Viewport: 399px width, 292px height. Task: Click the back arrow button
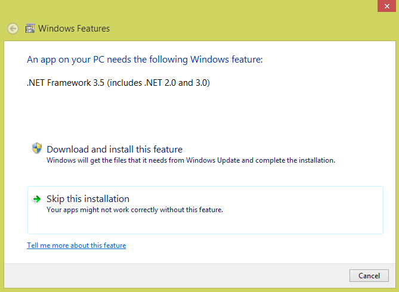[x=13, y=29]
